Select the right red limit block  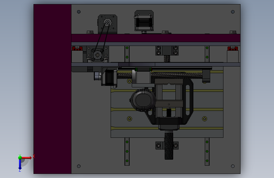pos(233,48)
